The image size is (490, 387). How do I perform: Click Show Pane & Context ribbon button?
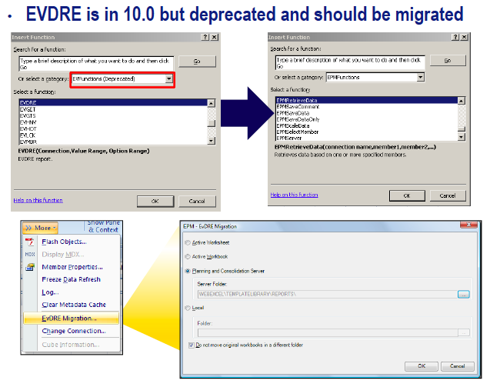point(103,226)
